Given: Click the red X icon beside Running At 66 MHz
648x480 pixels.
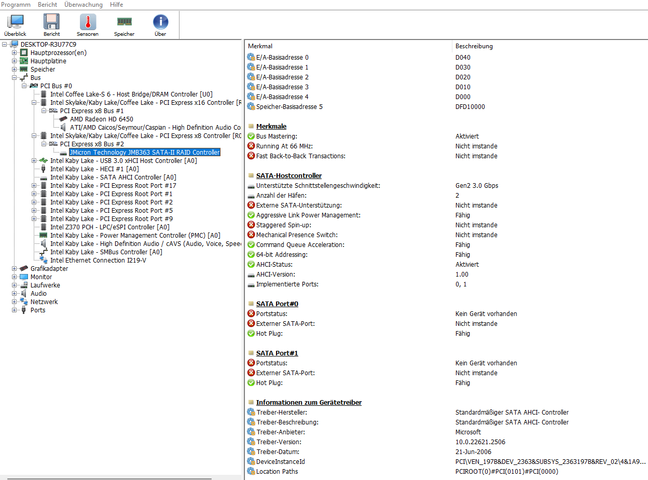Looking at the screenshot, I should pyautogui.click(x=251, y=146).
